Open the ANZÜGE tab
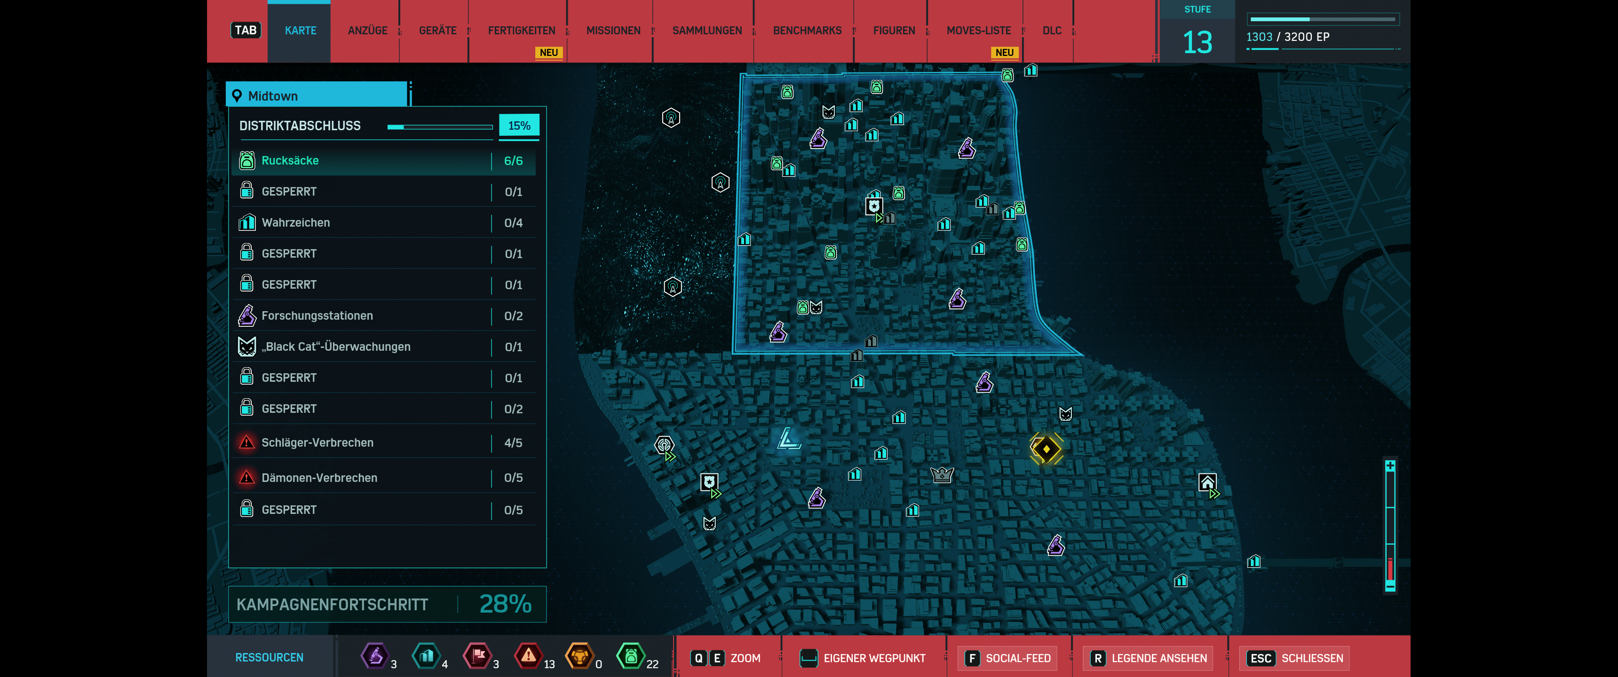 point(367,31)
